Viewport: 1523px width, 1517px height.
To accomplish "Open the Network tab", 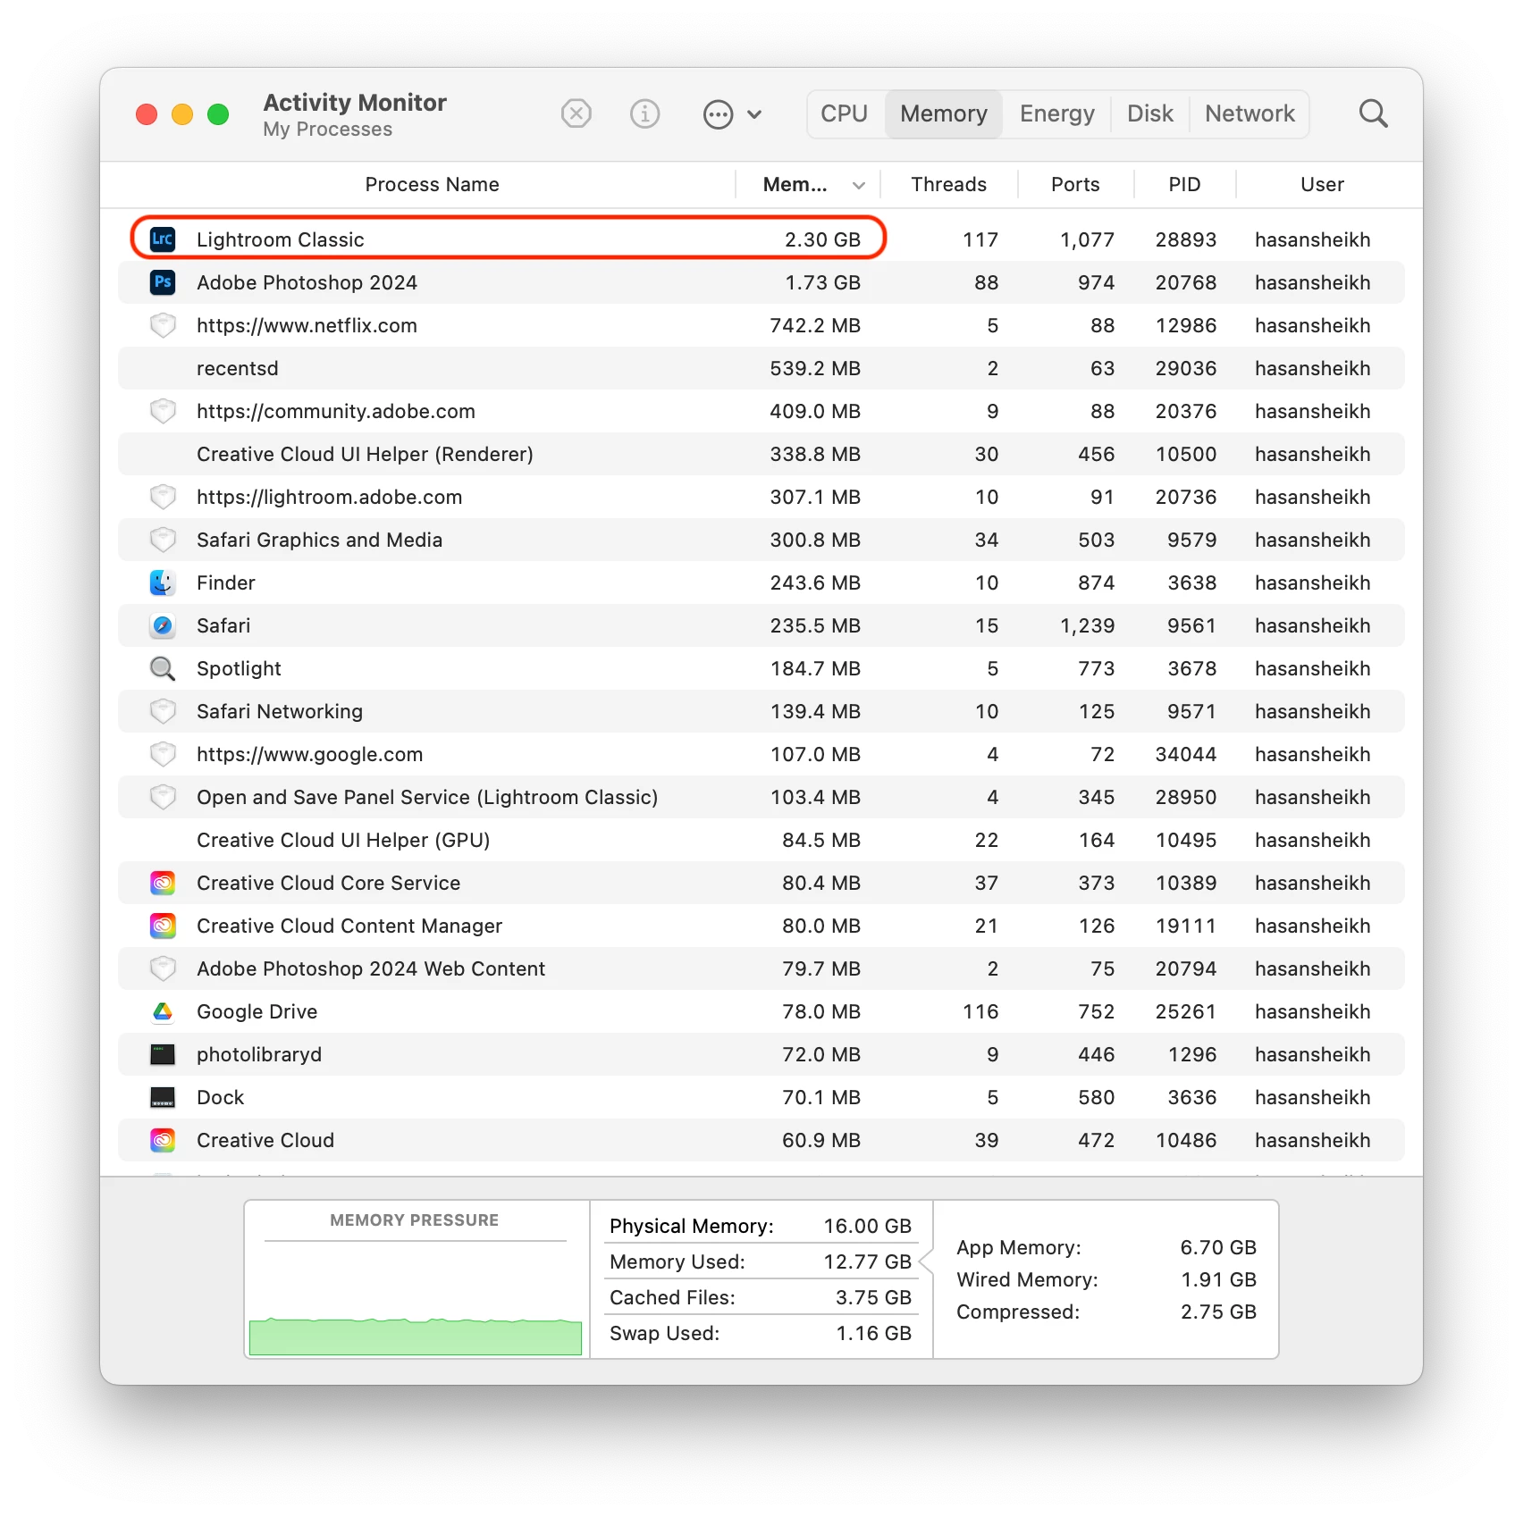I will click(x=1249, y=113).
